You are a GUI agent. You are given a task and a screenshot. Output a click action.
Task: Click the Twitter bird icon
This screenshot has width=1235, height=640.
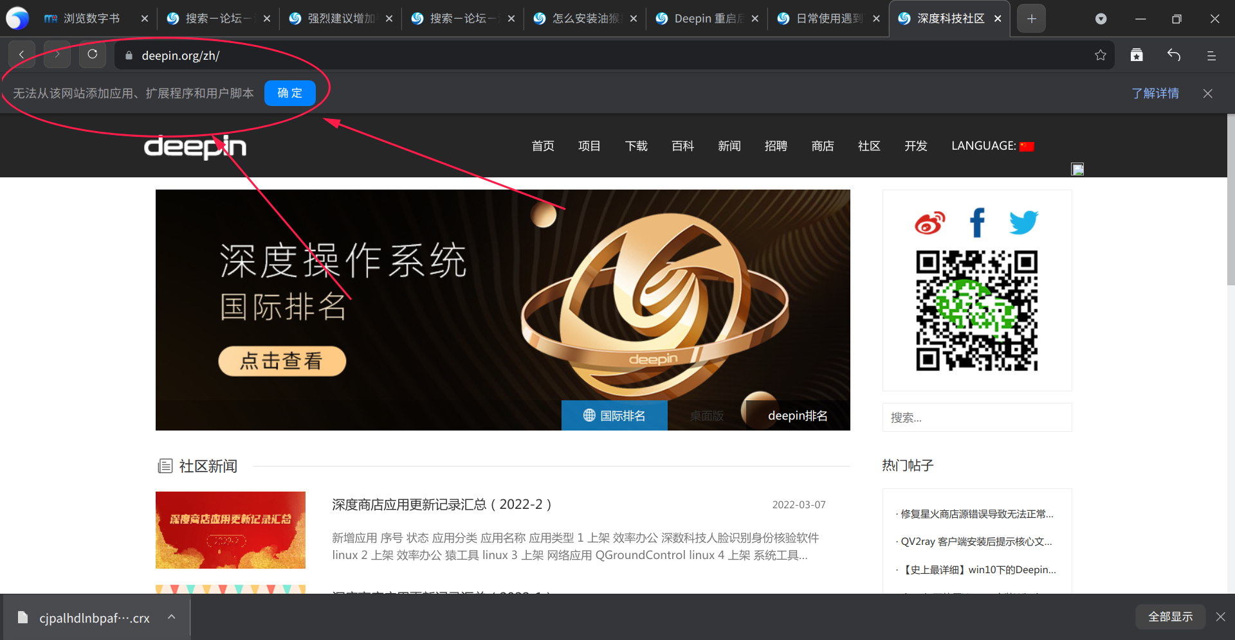point(1023,222)
